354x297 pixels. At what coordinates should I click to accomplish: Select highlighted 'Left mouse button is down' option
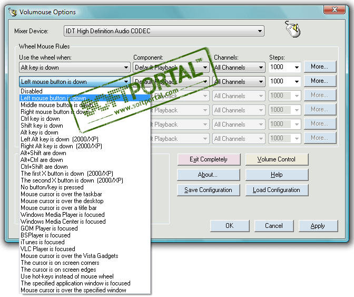coord(85,98)
